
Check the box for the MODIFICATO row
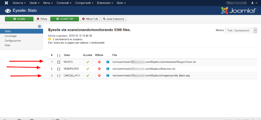point(59,69)
